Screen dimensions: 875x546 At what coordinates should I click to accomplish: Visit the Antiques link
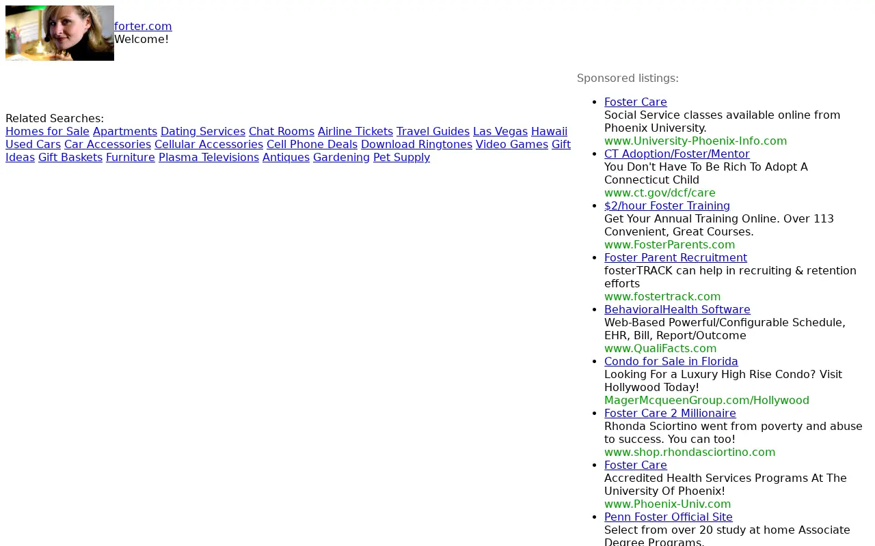tap(286, 158)
